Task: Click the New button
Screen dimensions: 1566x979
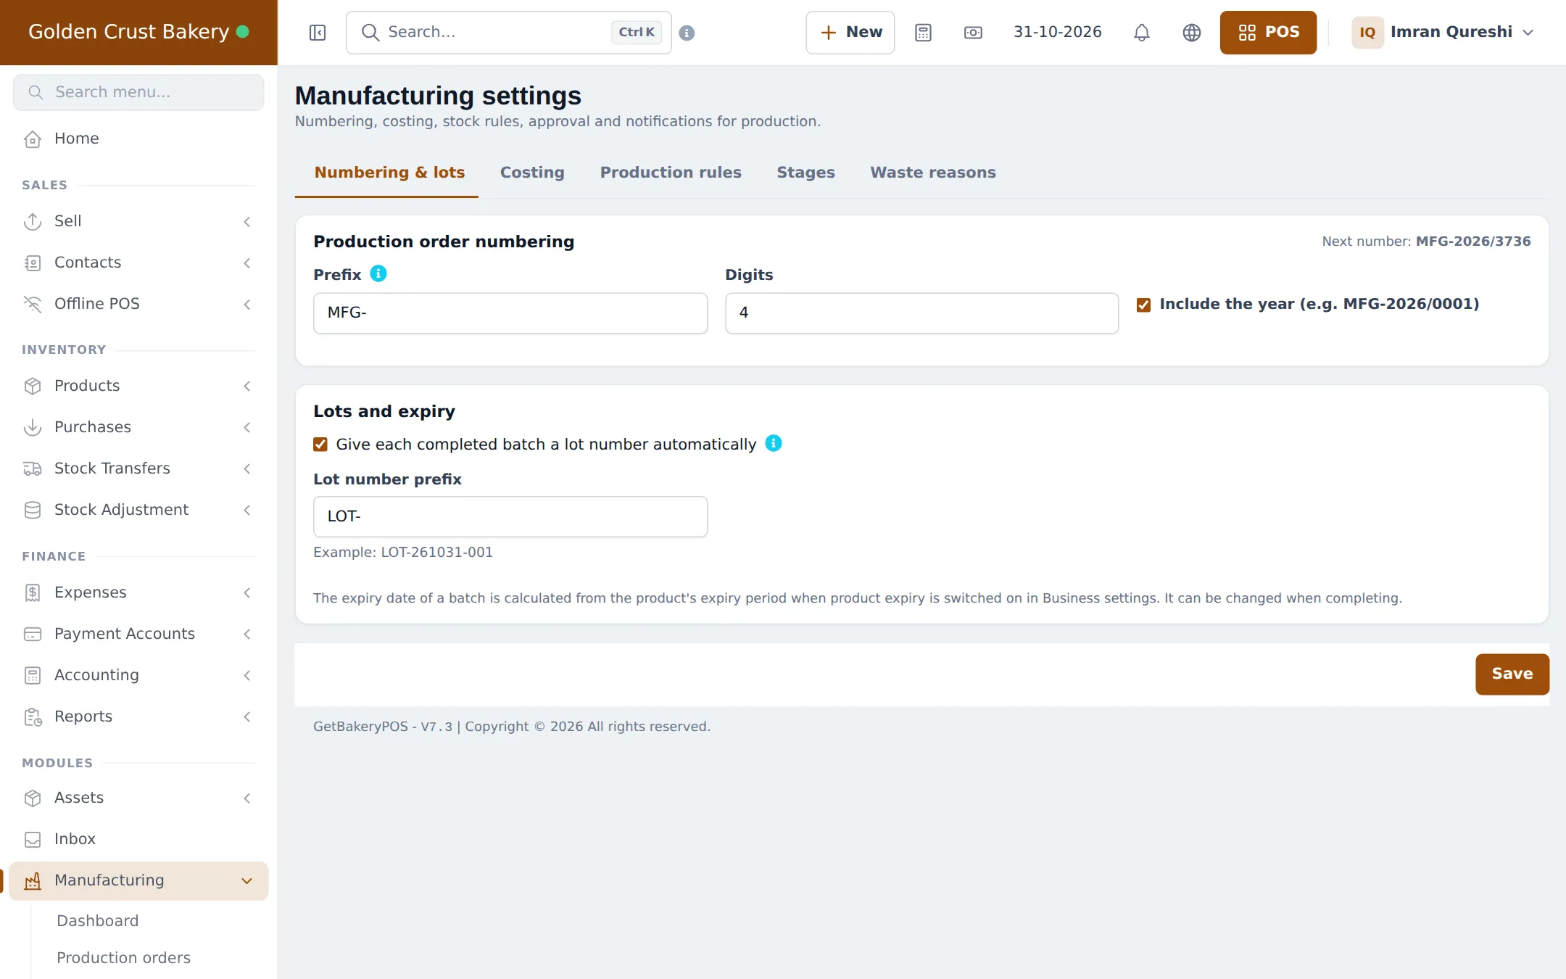Action: click(x=850, y=33)
